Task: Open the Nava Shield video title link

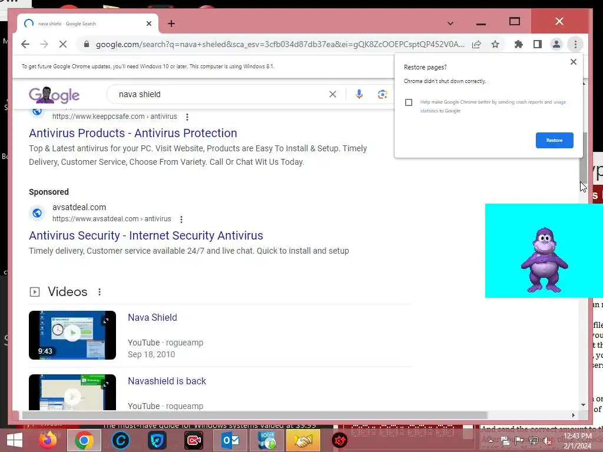Action: coord(153,317)
